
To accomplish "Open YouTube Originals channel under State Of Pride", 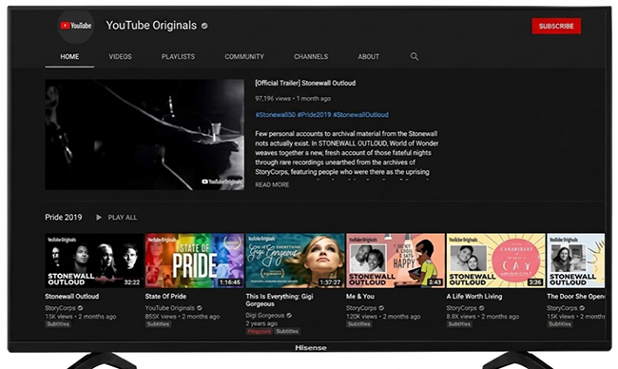I will tap(170, 308).
